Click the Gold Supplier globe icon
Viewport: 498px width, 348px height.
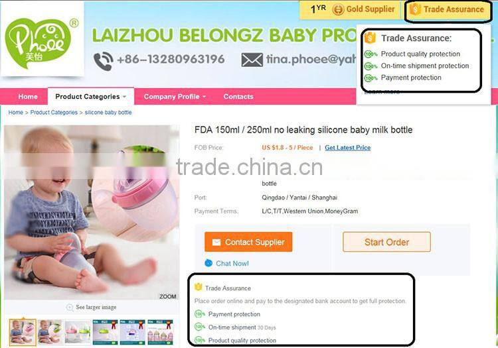[x=338, y=9]
